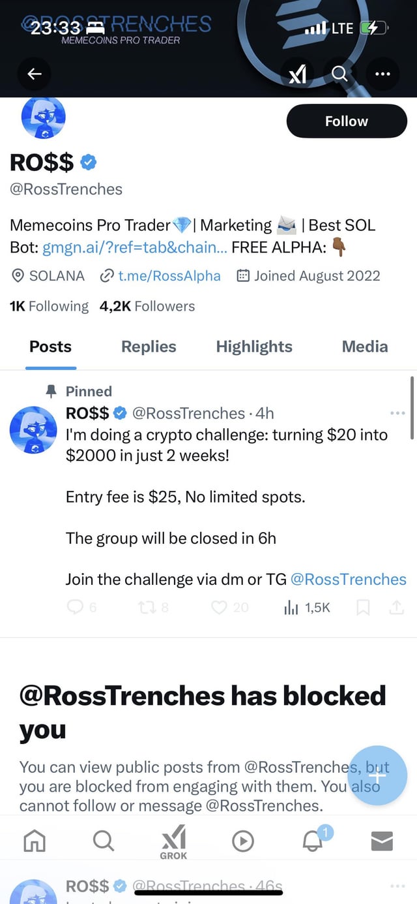The image size is (417, 904).
Task: Tap the search magnifier in header
Action: pos(340,74)
